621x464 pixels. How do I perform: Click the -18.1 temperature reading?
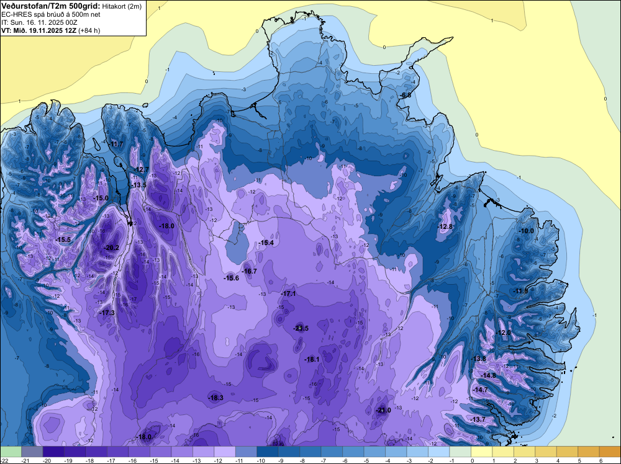[312, 359]
